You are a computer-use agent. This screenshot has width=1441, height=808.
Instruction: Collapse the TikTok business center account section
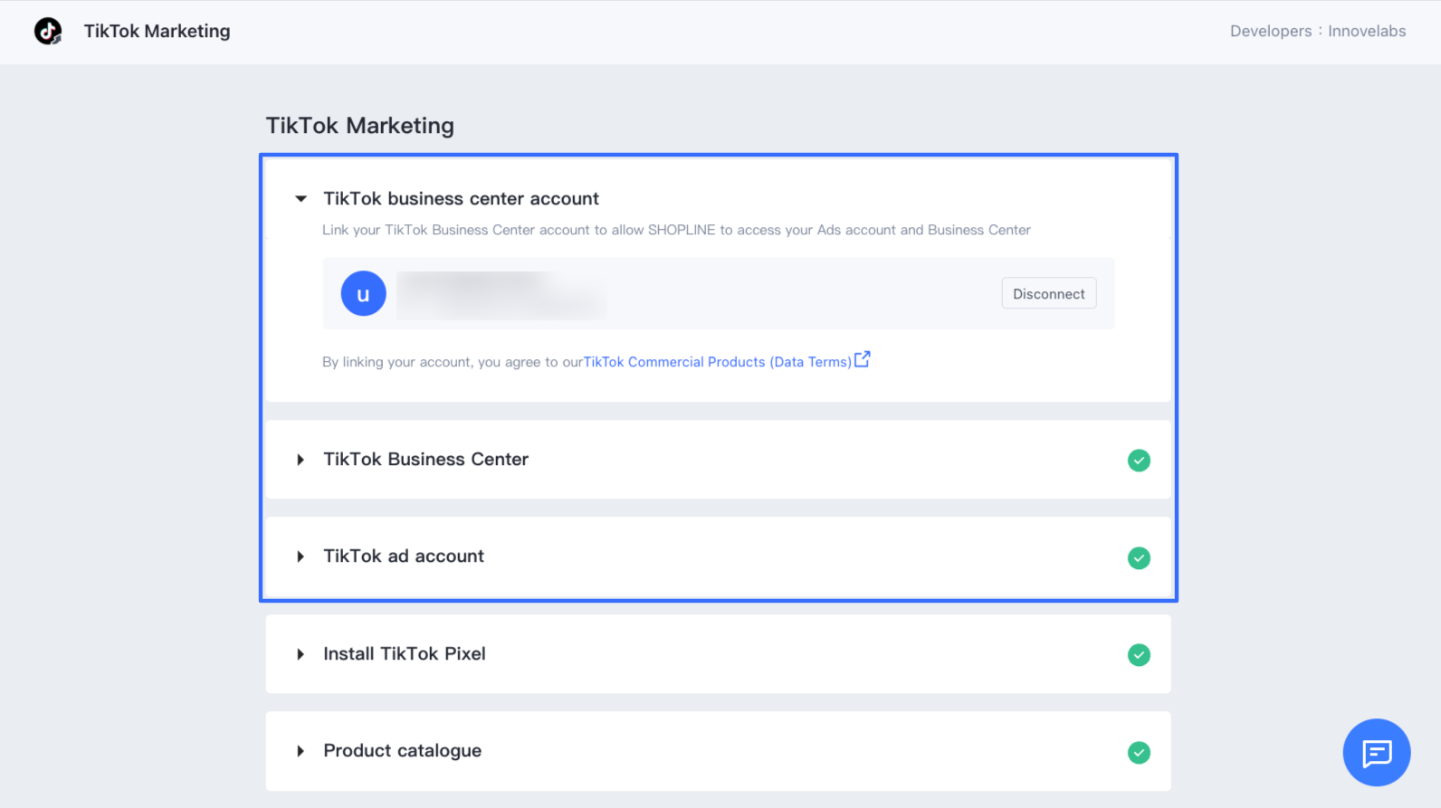point(301,199)
